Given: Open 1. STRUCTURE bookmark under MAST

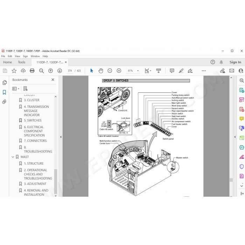Looking at the screenshot, I should coord(34,163).
